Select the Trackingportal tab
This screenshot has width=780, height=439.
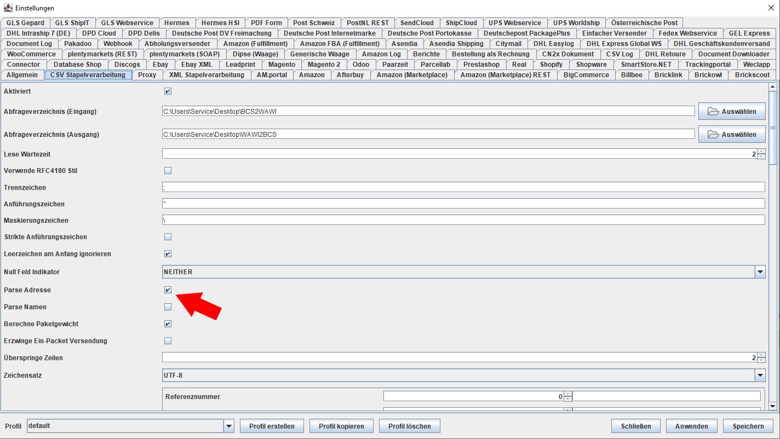(x=708, y=65)
